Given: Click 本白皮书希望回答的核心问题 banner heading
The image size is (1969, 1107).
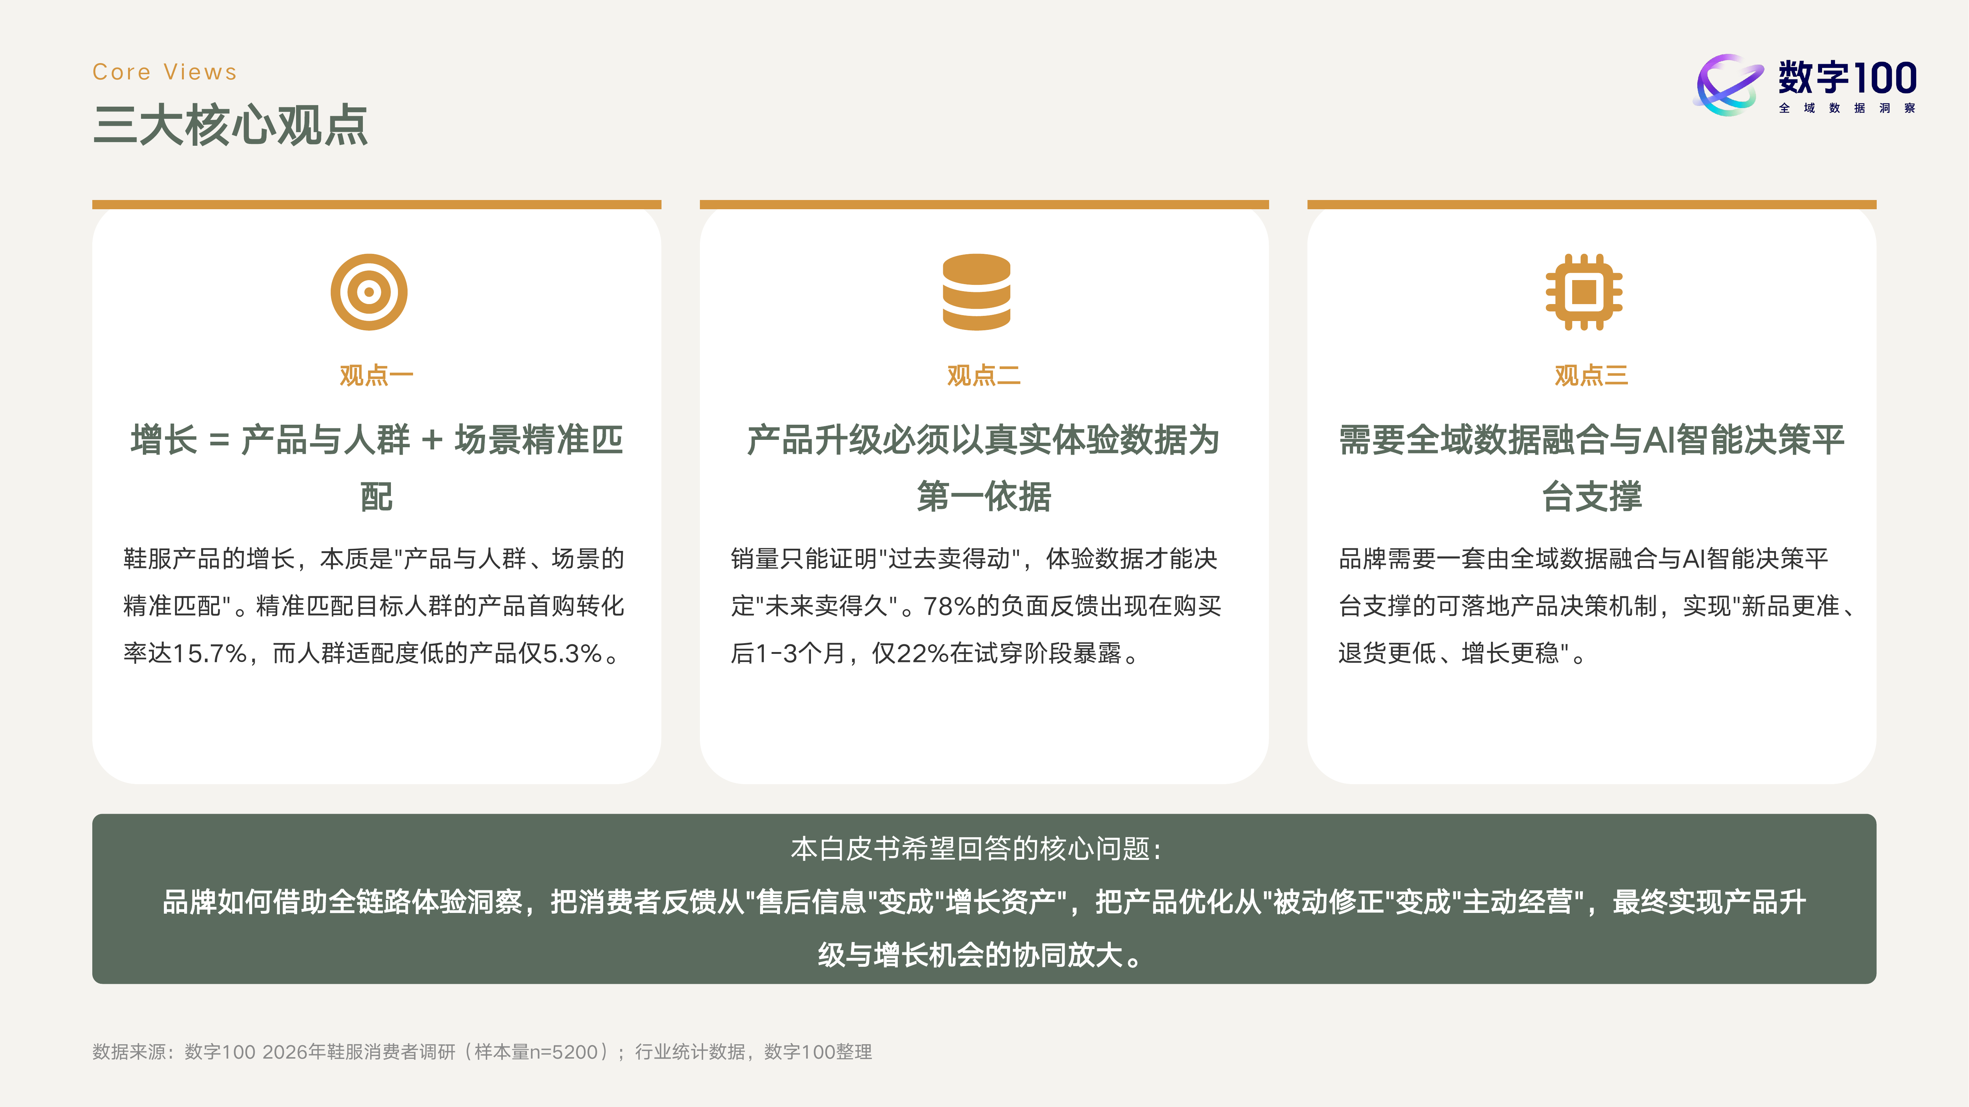Looking at the screenshot, I should 977,849.
